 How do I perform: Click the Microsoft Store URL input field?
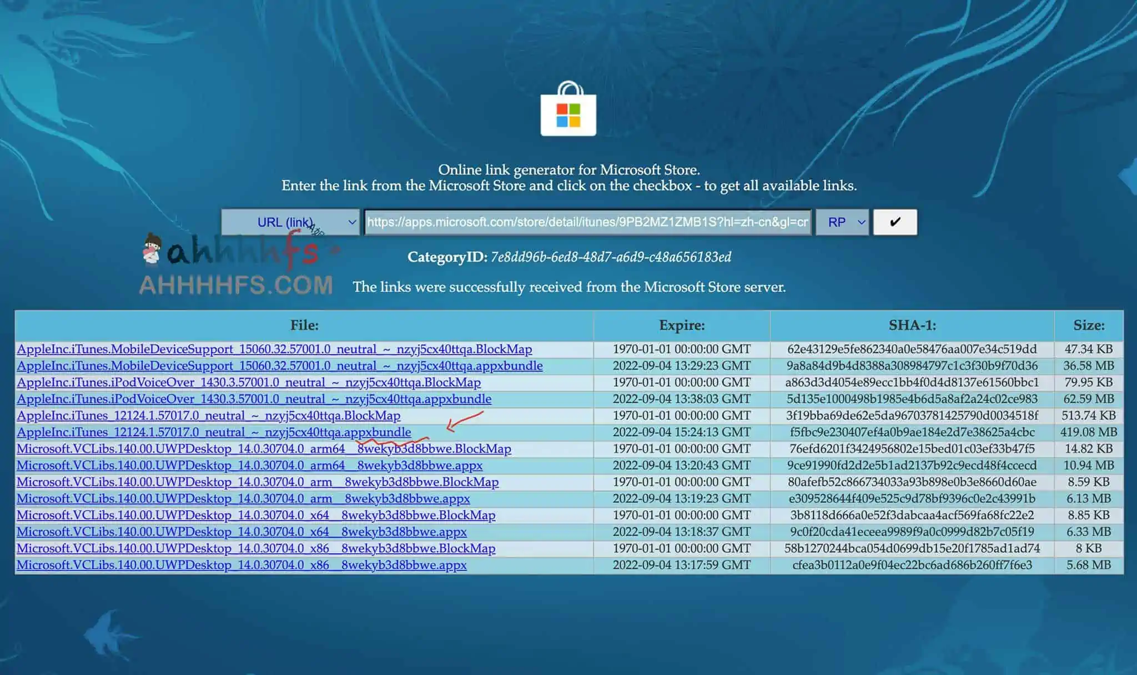[x=587, y=222]
